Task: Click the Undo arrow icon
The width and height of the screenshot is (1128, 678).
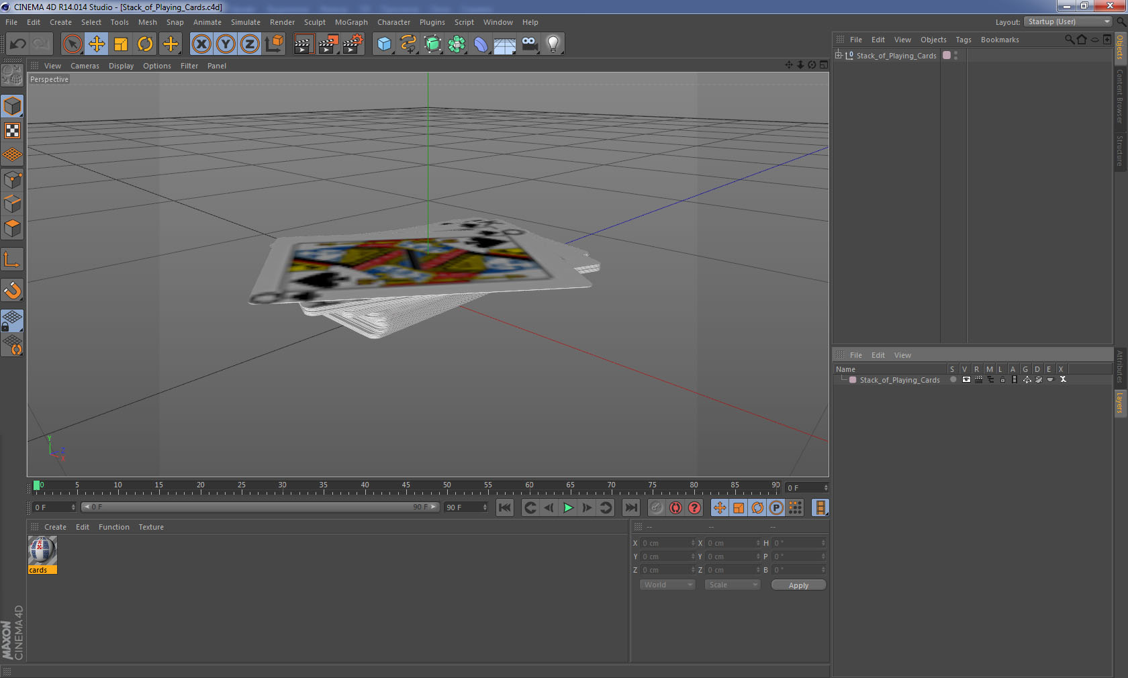Action: [17, 44]
